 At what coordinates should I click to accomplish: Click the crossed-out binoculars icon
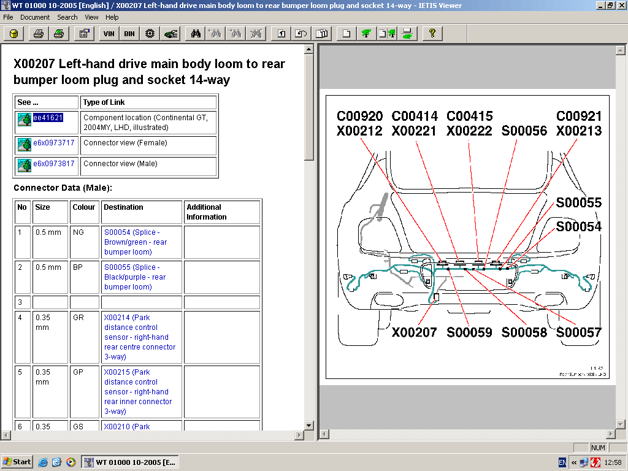(x=256, y=34)
